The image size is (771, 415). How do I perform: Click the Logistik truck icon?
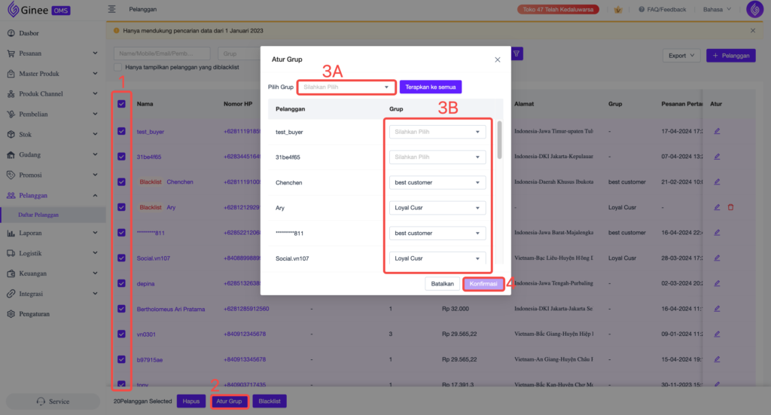[11, 253]
